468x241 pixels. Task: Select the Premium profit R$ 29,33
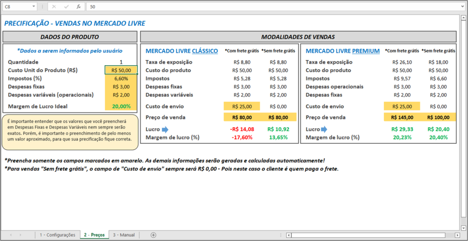pos(402,130)
